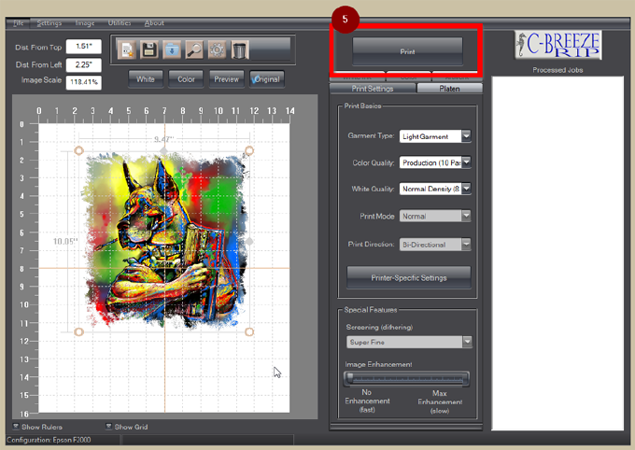Image resolution: width=635 pixels, height=450 pixels.
Task: Click the Image Scale field
Action: coord(83,82)
